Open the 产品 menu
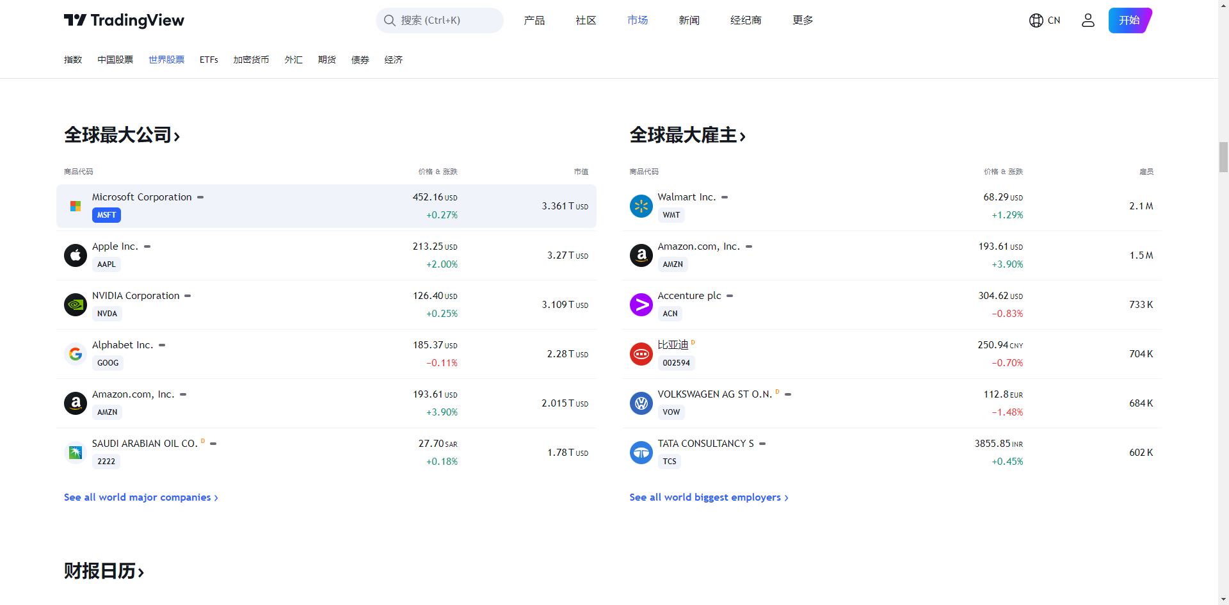1229x605 pixels. [534, 20]
